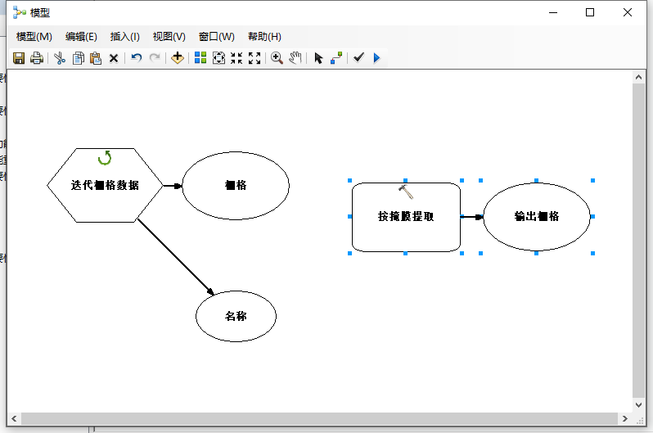Click the horizontal scrollbar left arrow

(14, 418)
